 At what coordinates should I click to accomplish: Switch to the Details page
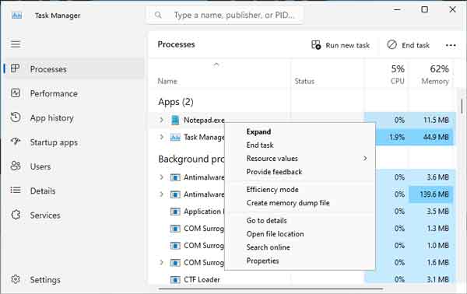[43, 191]
